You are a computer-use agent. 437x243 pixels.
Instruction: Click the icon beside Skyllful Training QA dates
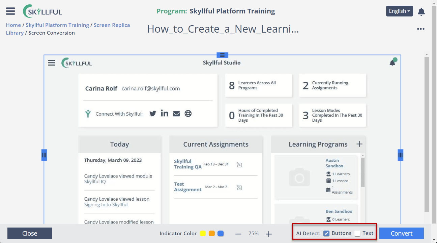point(239,165)
